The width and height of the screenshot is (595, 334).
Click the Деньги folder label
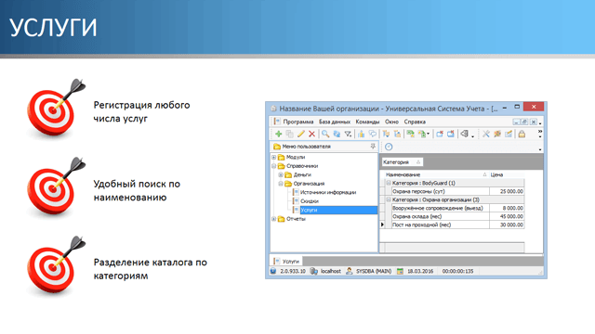click(302, 174)
